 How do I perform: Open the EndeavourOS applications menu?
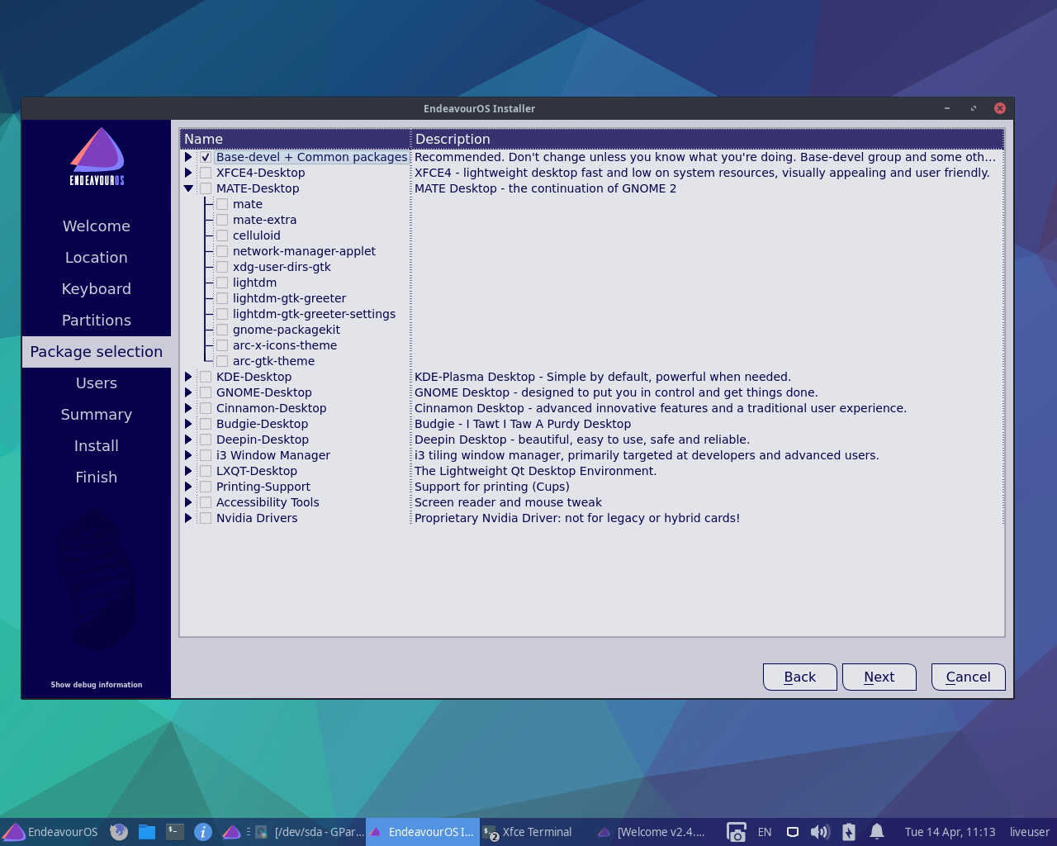coord(50,832)
